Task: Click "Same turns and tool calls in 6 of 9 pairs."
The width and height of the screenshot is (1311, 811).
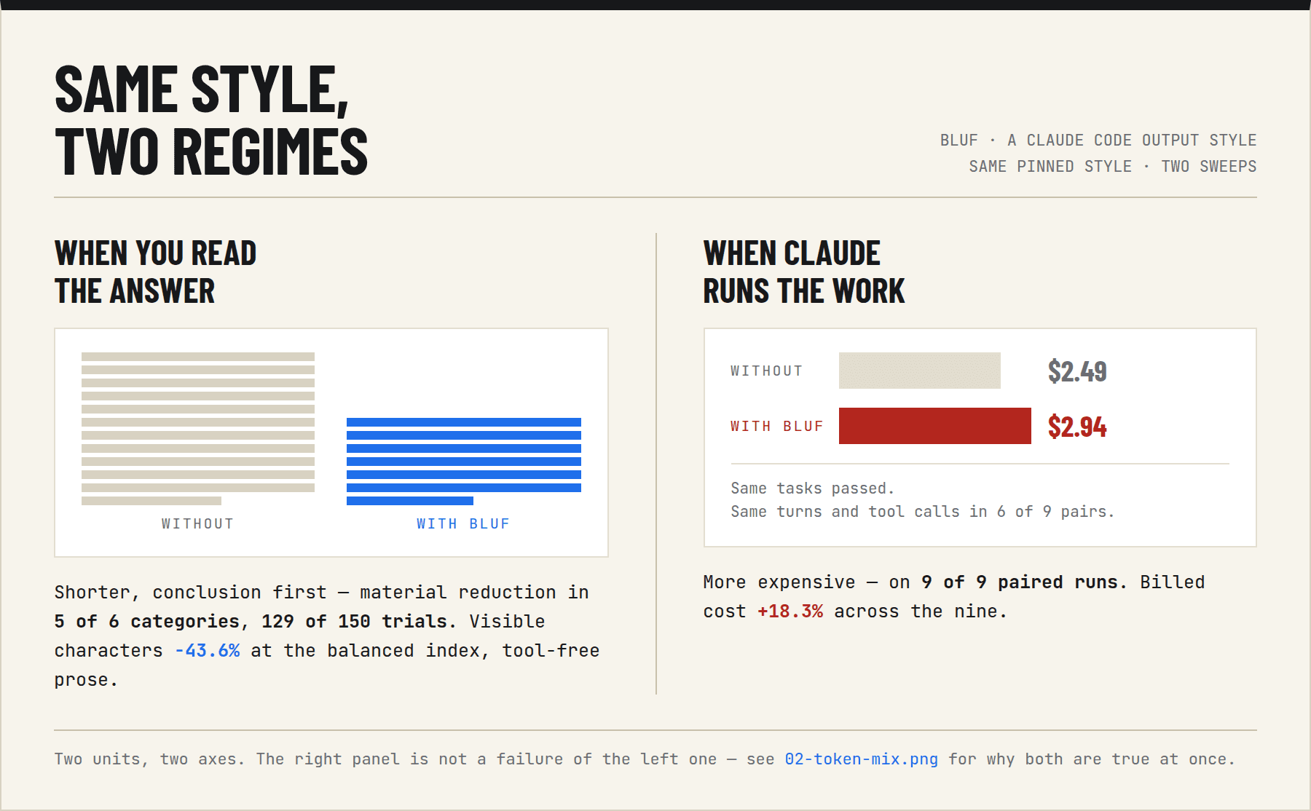Action: click(922, 512)
